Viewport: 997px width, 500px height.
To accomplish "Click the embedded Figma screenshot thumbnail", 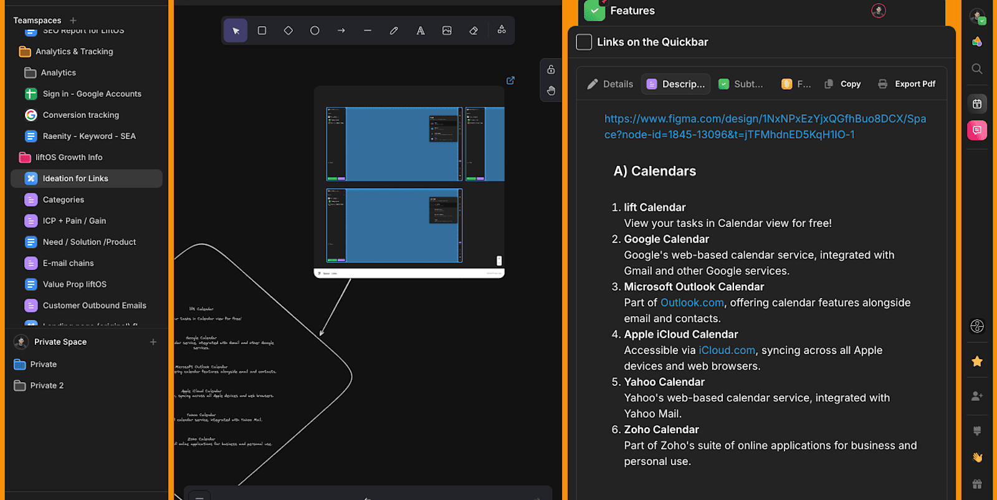I will tap(409, 182).
